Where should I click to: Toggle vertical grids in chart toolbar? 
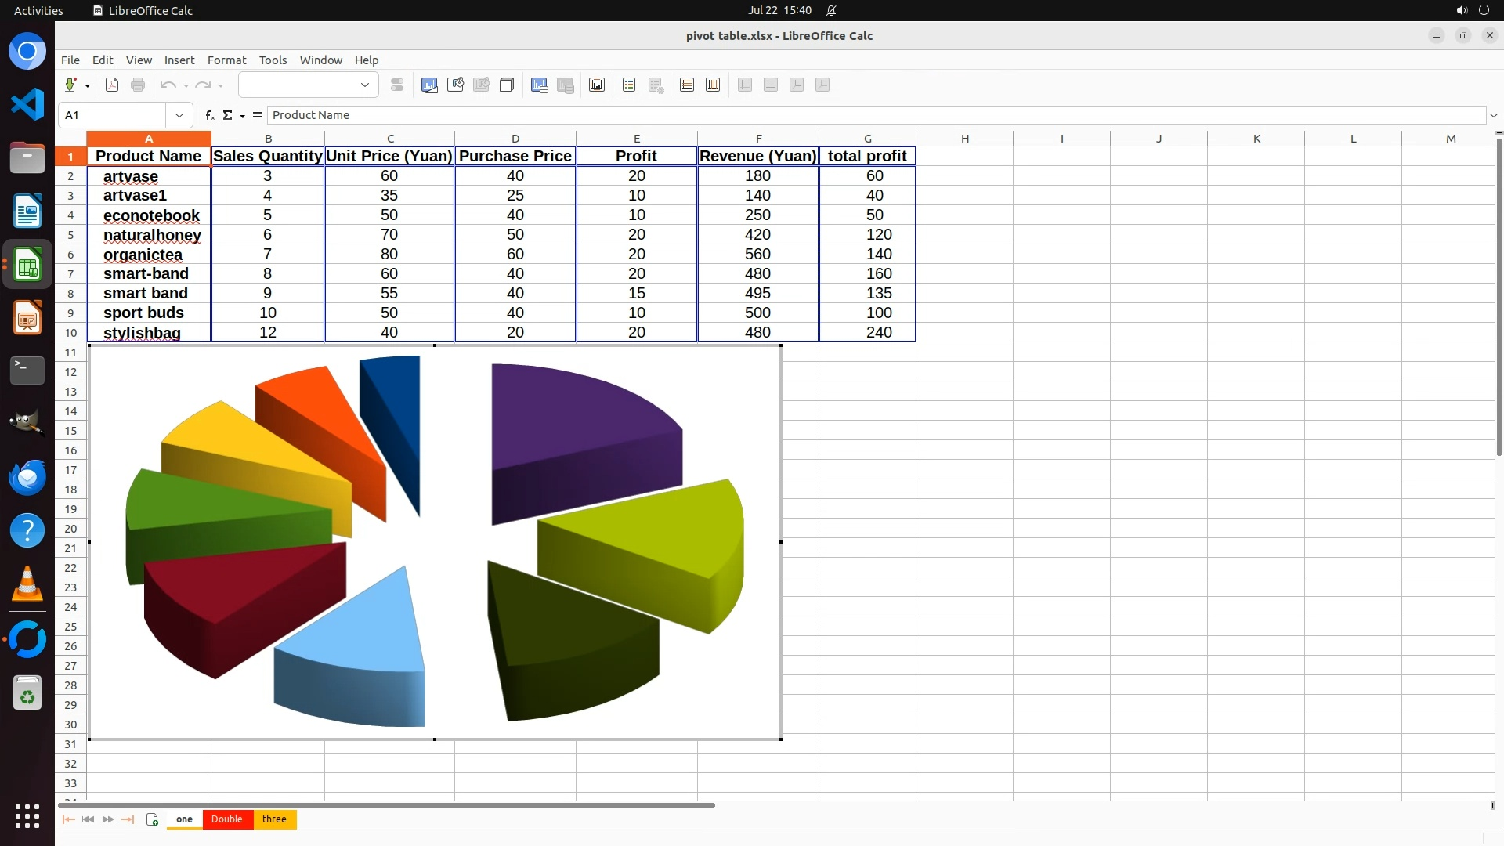[713, 85]
